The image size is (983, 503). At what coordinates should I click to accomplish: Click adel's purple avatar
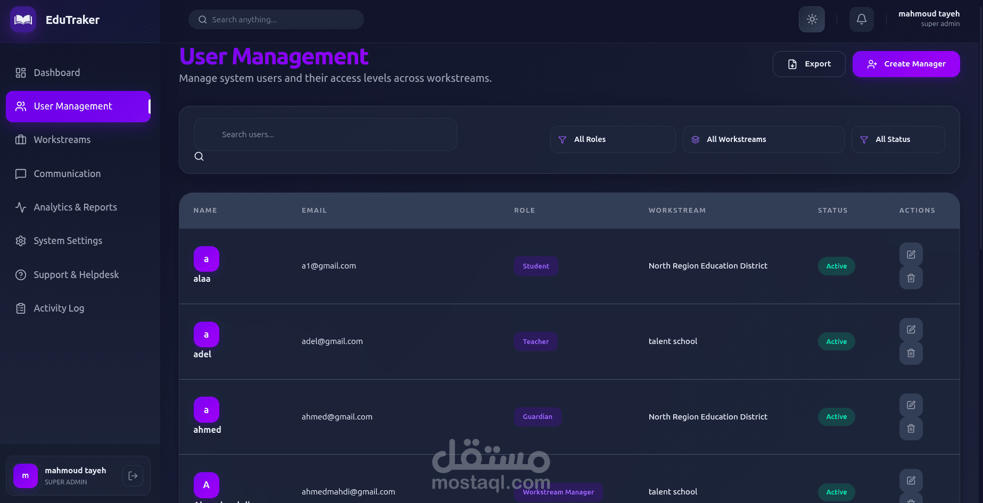tap(206, 335)
